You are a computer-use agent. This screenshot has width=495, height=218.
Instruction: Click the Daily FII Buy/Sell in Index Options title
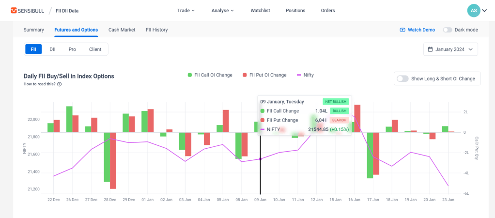69,76
